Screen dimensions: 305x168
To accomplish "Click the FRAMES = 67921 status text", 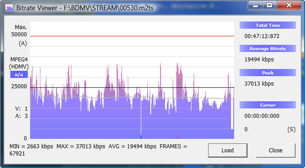I will point(98,150).
